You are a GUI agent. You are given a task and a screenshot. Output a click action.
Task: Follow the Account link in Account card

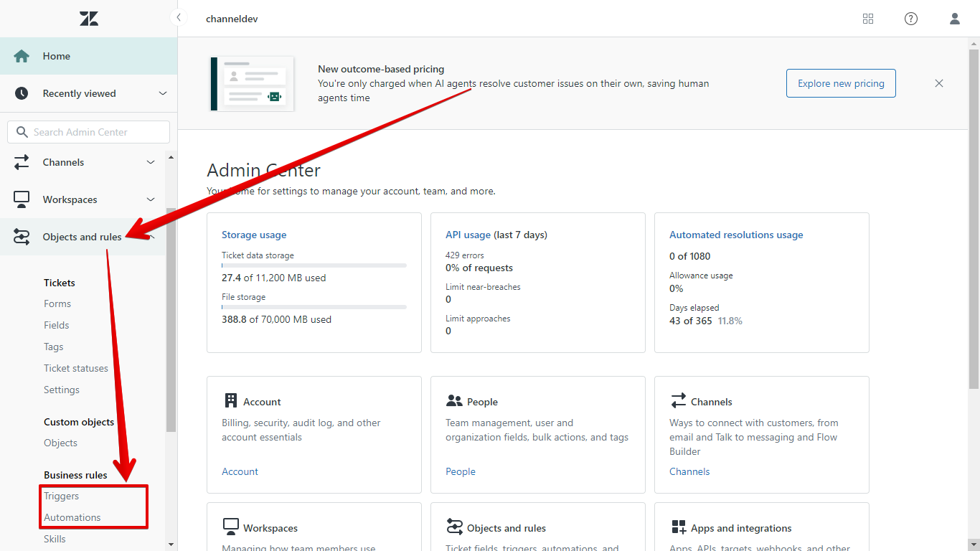(240, 471)
